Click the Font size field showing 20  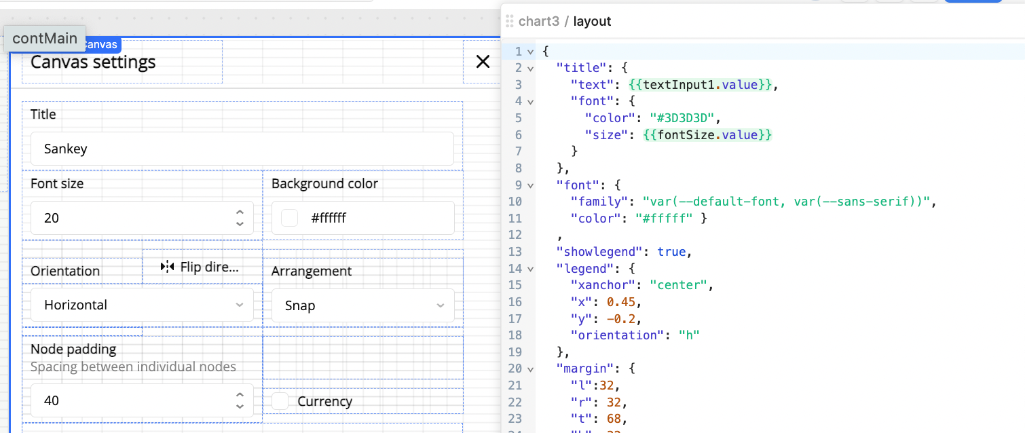coord(142,218)
